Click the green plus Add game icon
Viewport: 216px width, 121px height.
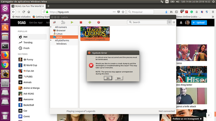90,22
